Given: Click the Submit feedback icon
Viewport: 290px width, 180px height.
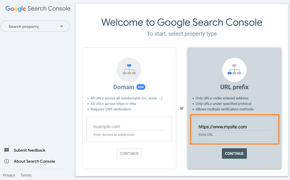Looking at the screenshot, I should click(7, 150).
